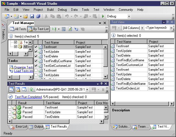Click the Redo arrow icon
This screenshot has width=176, height=137.
76,16
